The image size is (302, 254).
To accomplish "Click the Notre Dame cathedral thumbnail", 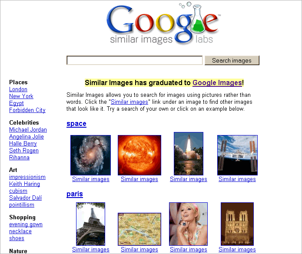I will (x=237, y=224).
